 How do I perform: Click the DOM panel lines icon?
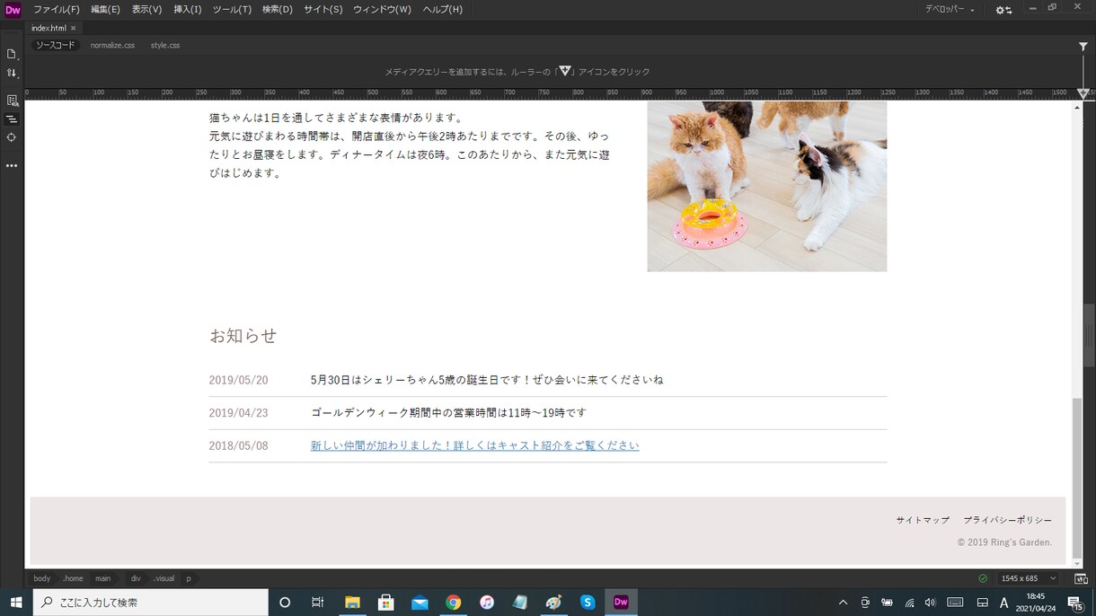[x=12, y=119]
